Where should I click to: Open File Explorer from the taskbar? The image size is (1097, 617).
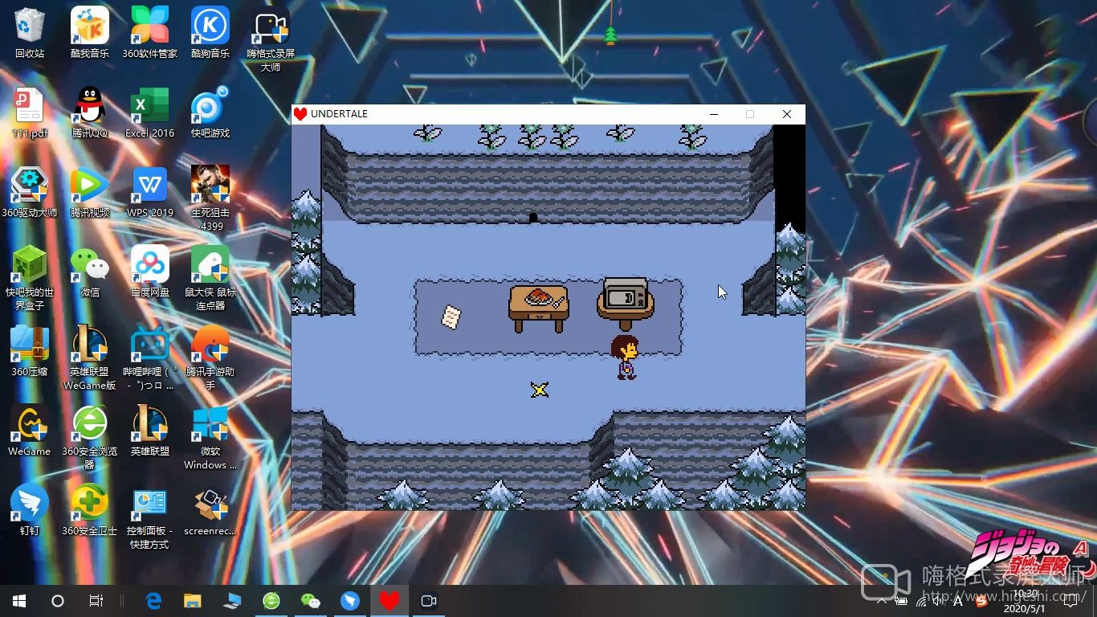point(193,601)
